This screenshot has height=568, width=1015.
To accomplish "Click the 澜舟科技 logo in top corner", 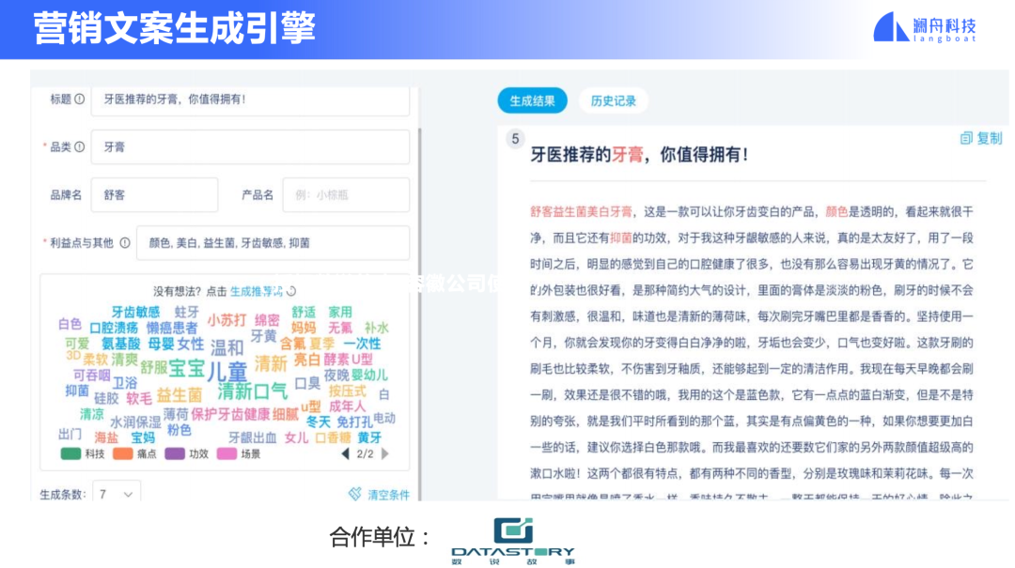I will tap(926, 26).
